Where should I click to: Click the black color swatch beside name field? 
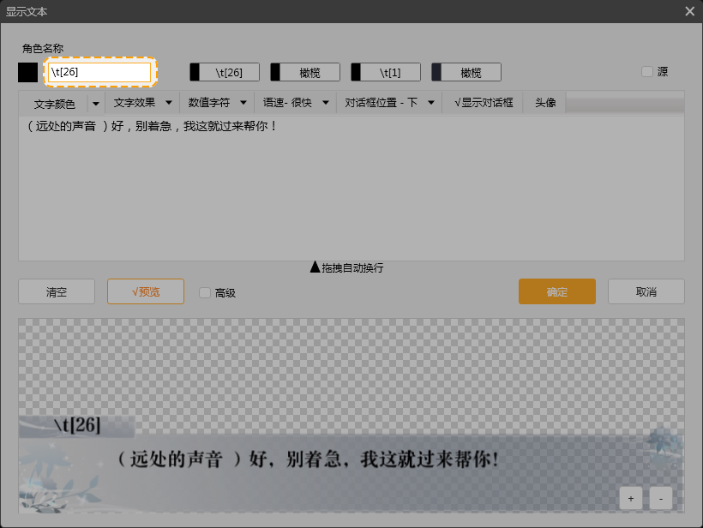pyautogui.click(x=27, y=72)
